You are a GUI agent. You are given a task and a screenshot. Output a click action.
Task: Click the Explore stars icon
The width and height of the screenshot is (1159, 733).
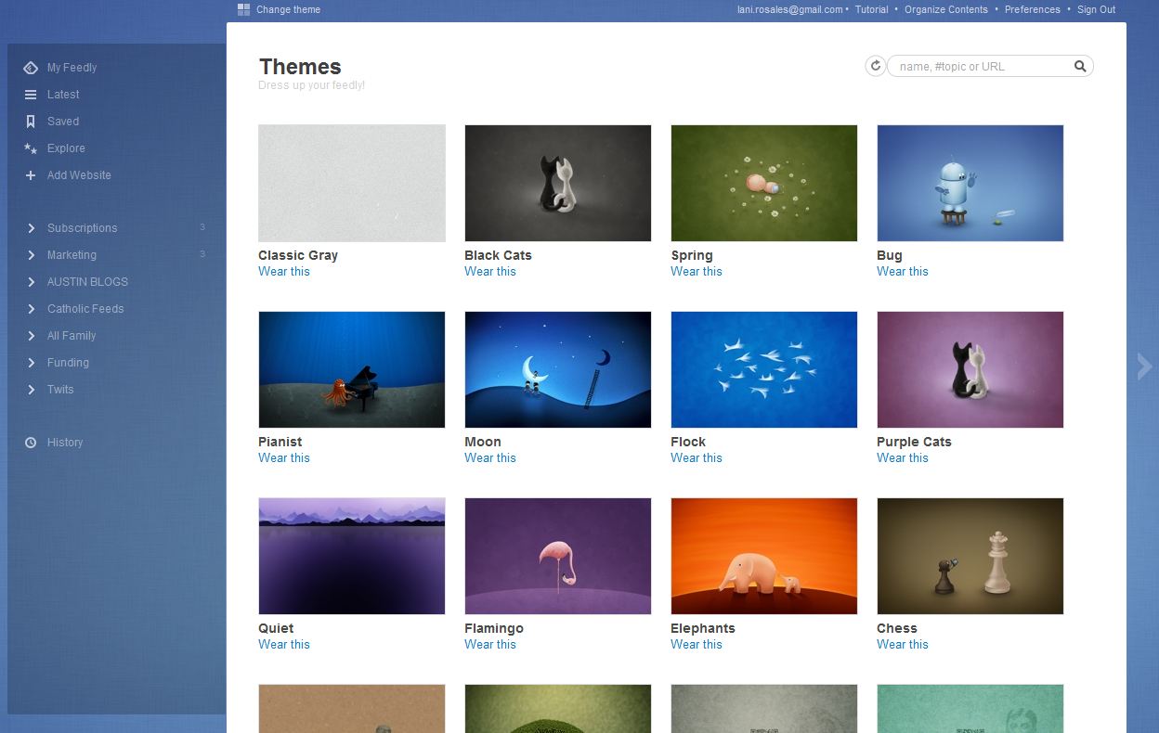[31, 148]
